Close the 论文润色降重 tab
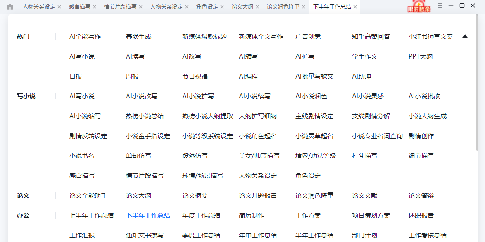The width and height of the screenshot is (485, 242). pyautogui.click(x=304, y=7)
